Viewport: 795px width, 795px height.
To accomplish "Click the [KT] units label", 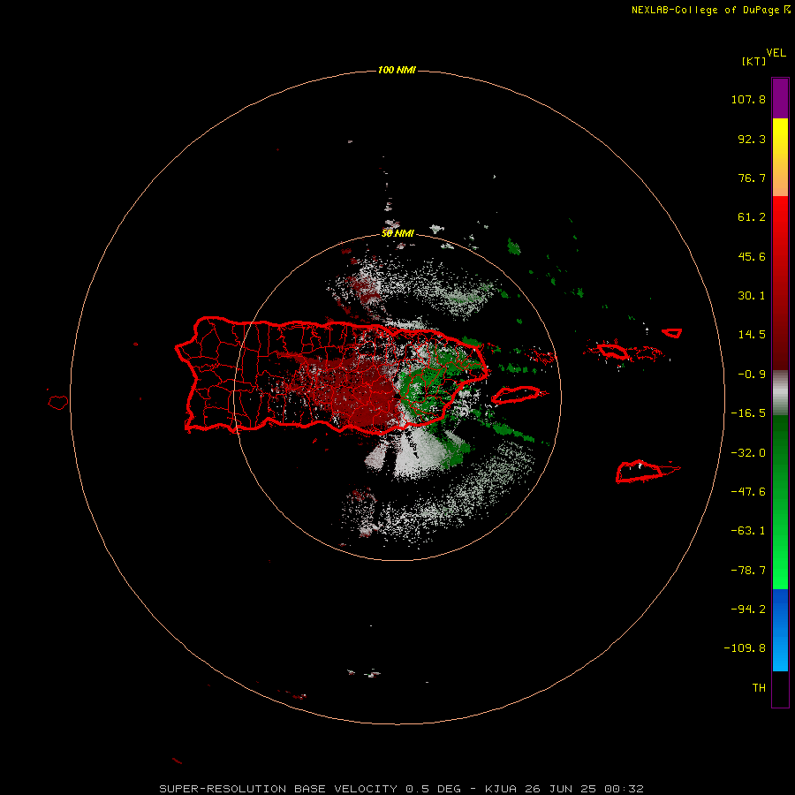I will [x=754, y=61].
